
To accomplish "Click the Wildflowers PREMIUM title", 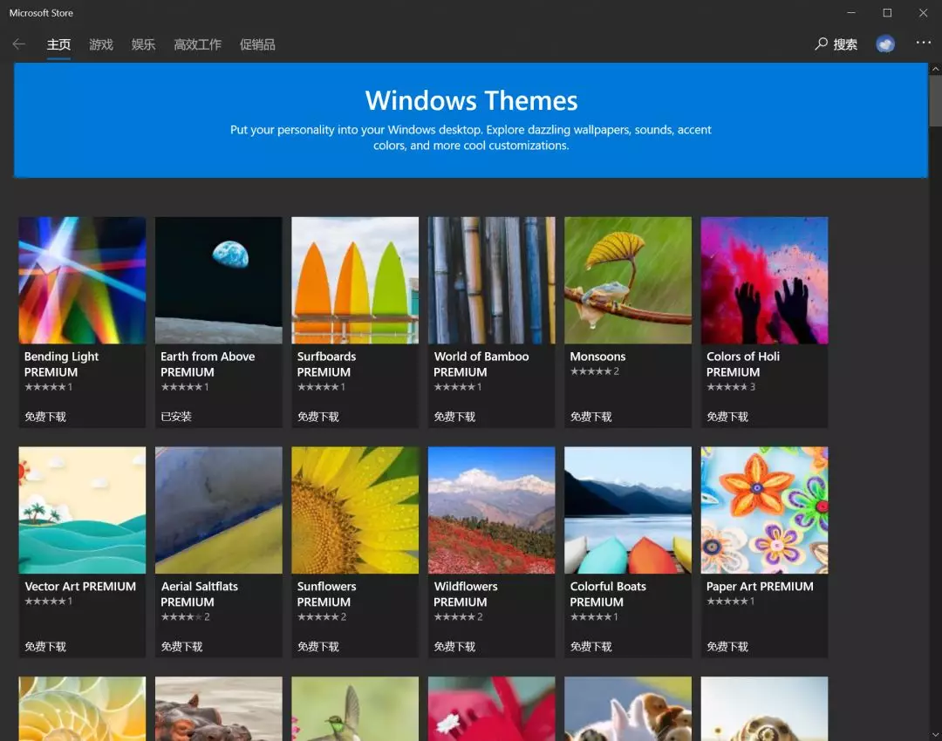I will (466, 594).
